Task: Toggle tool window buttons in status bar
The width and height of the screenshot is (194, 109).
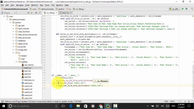Action: (2, 101)
